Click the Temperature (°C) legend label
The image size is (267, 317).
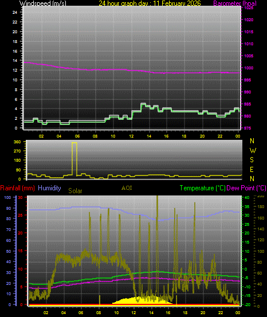coord(202,188)
